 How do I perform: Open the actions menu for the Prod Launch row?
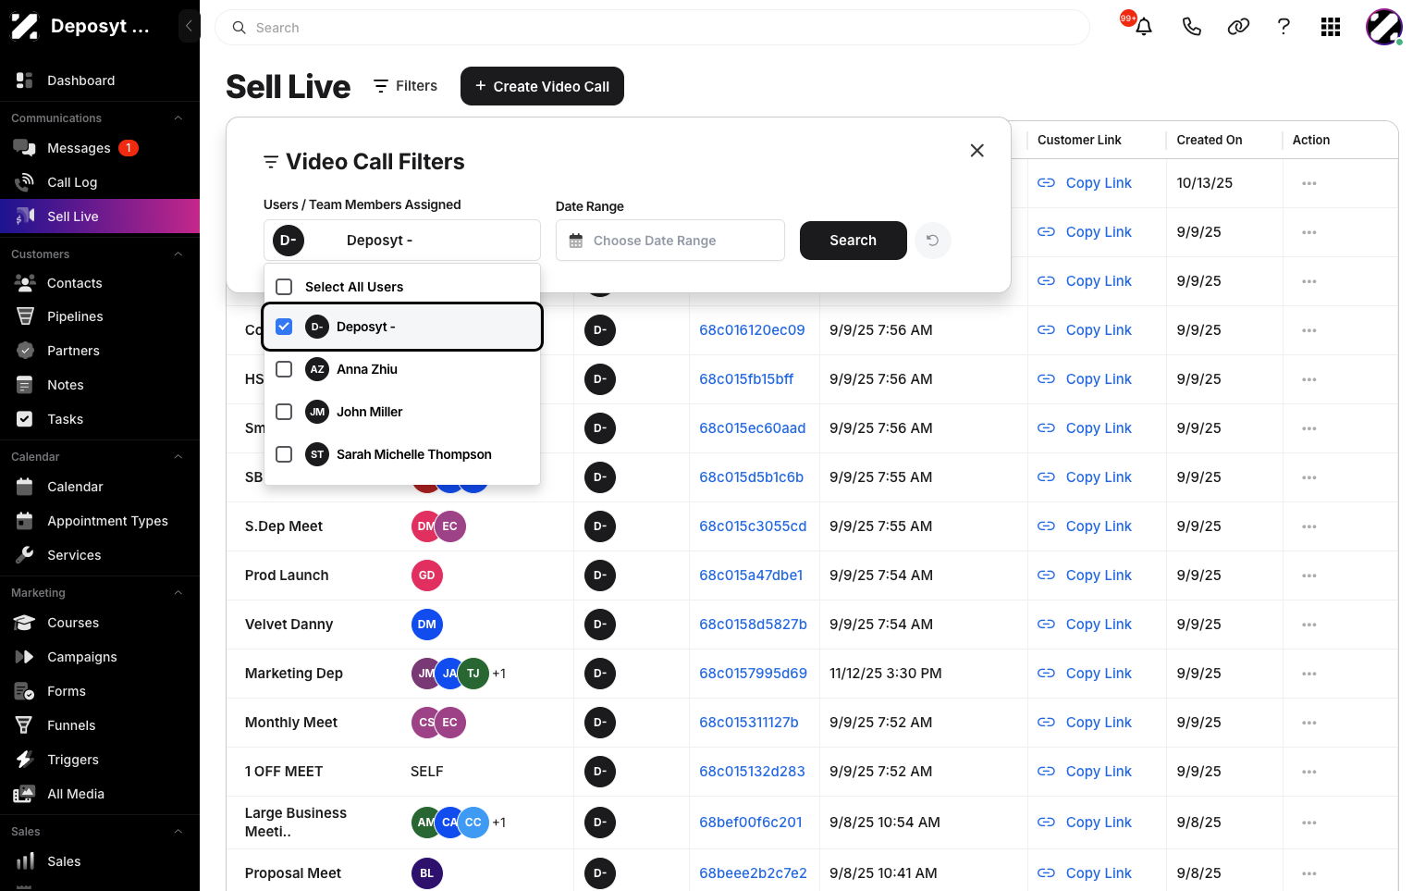click(1308, 575)
